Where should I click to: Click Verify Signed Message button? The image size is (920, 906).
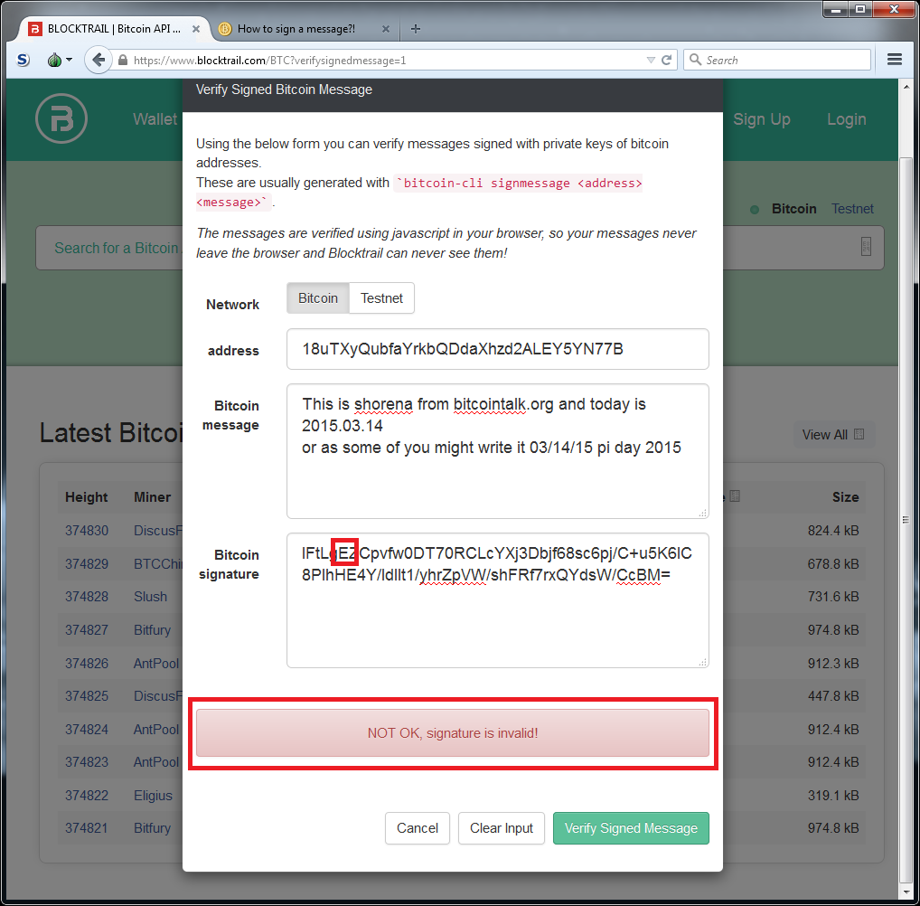(x=631, y=828)
